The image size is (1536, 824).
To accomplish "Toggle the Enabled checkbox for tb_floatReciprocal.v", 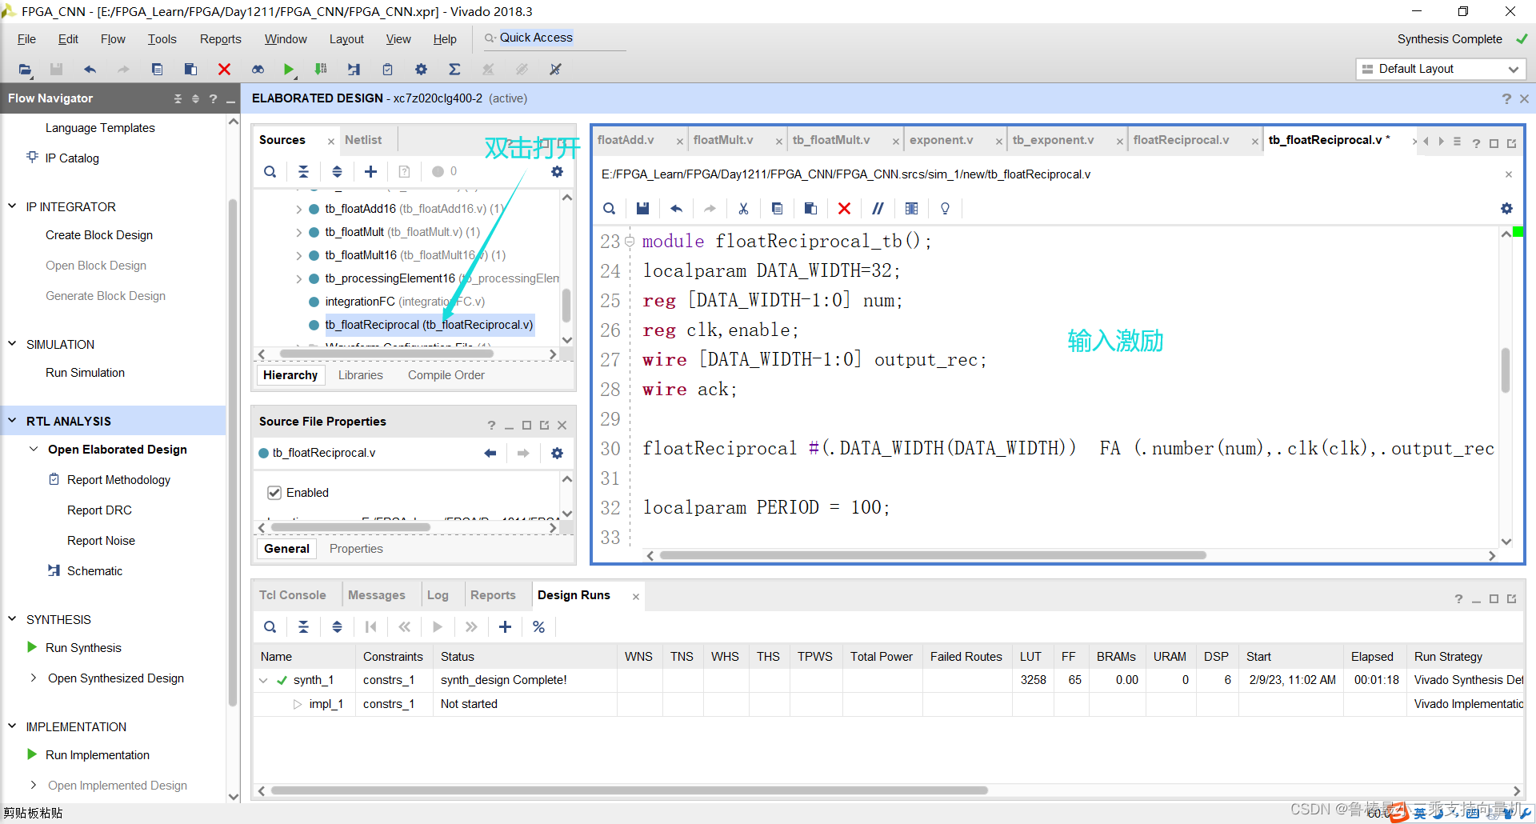I will [274, 493].
